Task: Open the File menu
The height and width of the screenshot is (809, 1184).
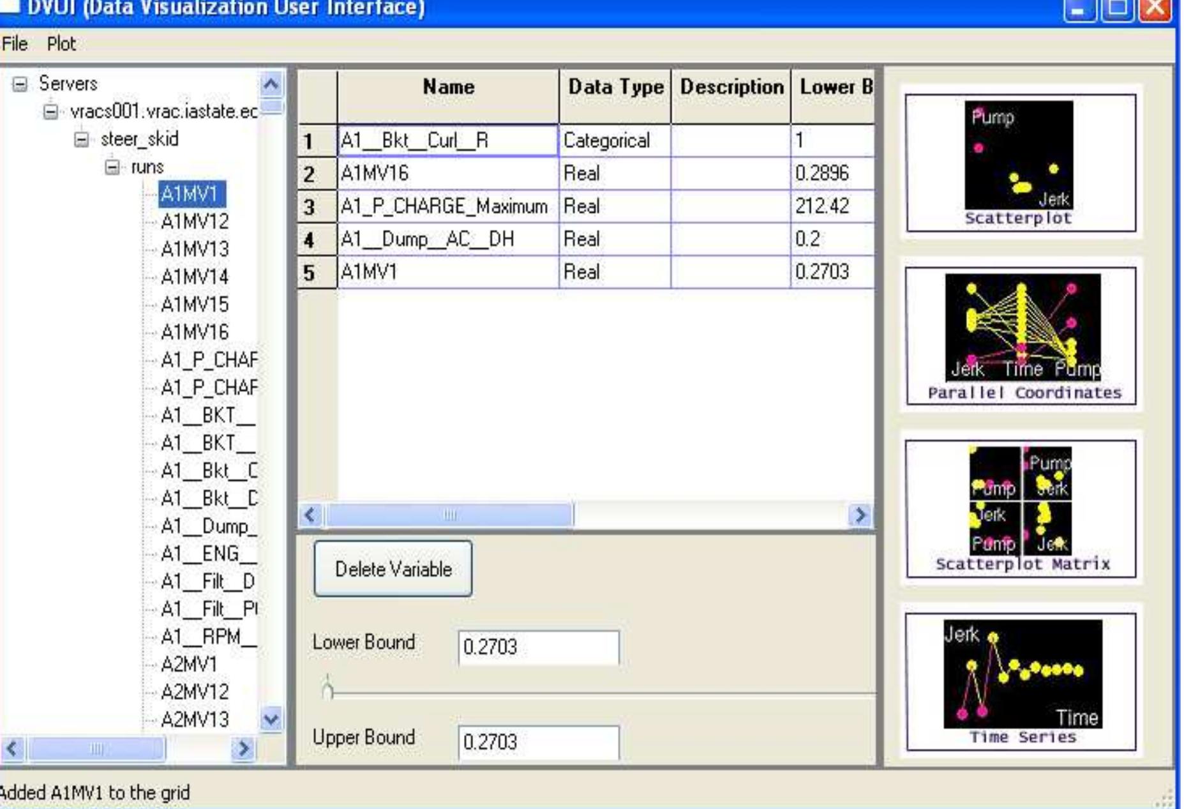Action: point(15,44)
